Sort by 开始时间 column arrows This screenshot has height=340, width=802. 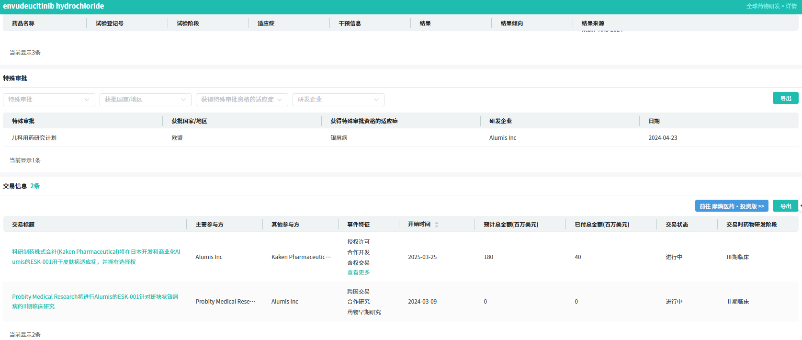point(437,225)
